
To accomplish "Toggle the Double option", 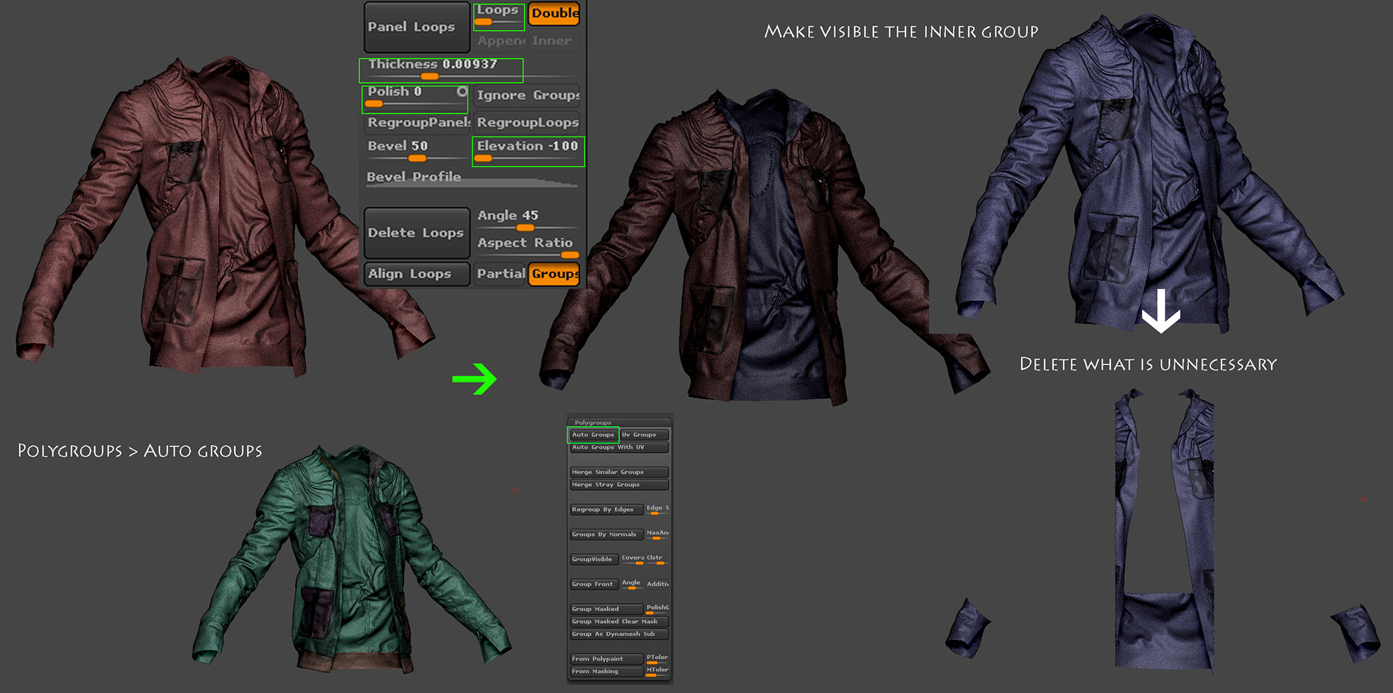I will pyautogui.click(x=554, y=13).
